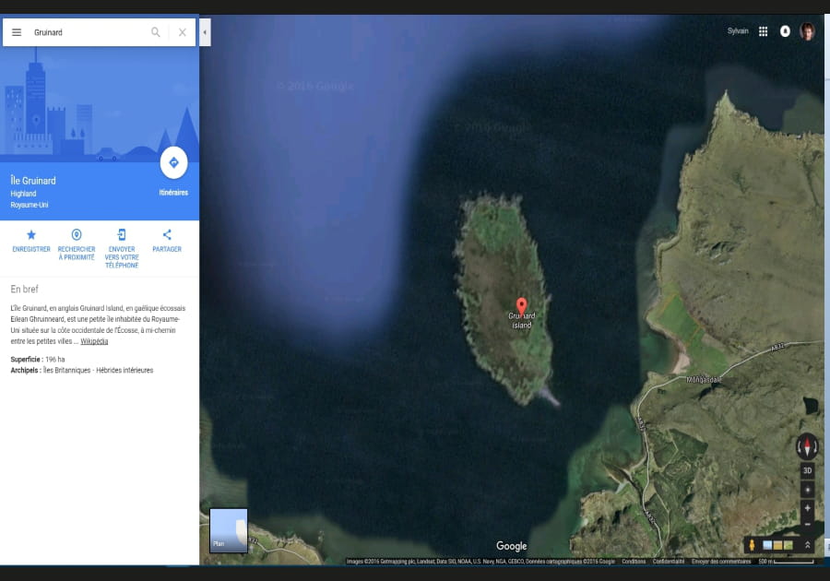This screenshot has width=830, height=581.
Task: Open the hamburger menu in search bar
Action: 17,32
